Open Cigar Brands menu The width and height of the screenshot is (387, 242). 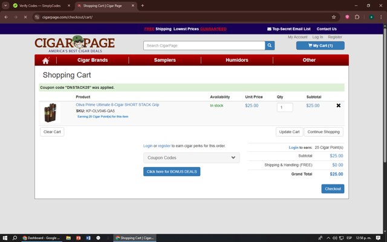tap(93, 60)
